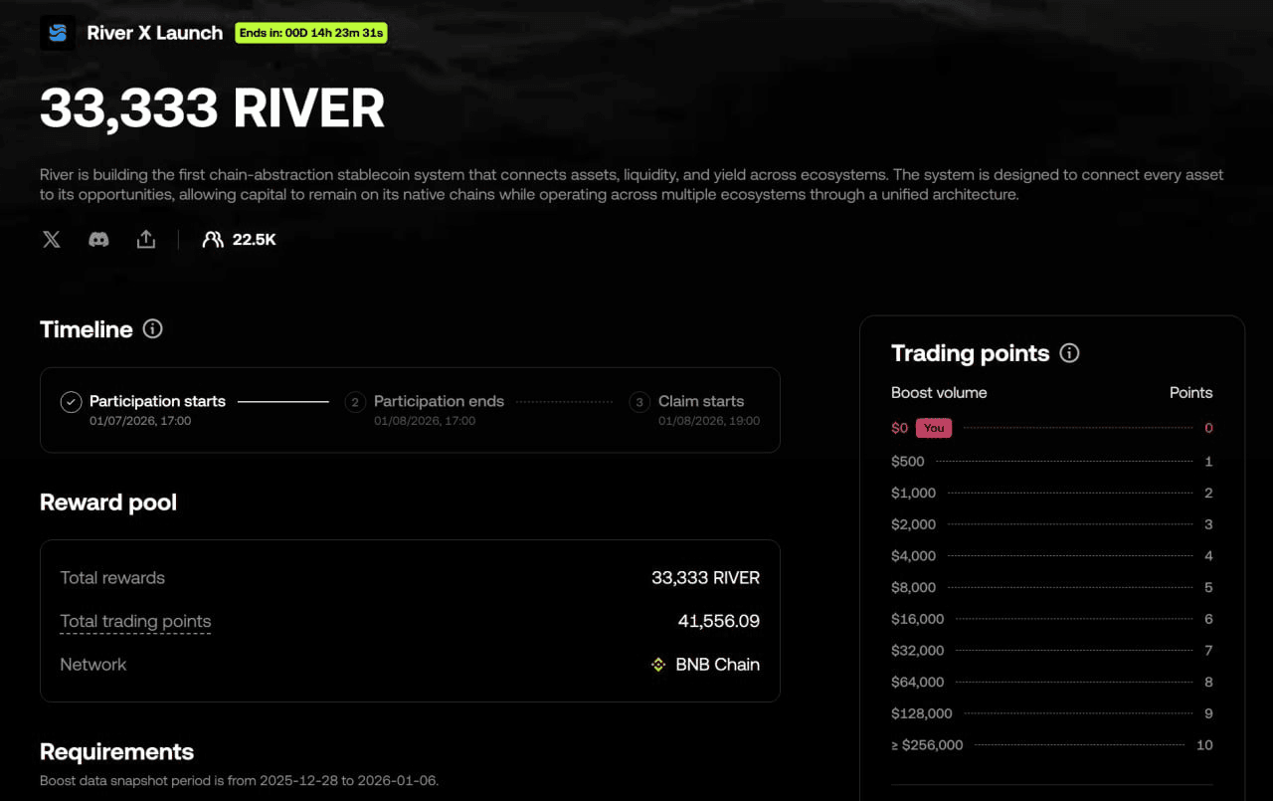Open the Discord link icon
This screenshot has height=801, width=1273.
point(98,240)
